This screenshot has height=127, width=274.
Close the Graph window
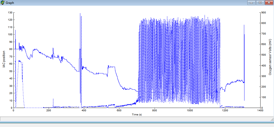[269, 3]
